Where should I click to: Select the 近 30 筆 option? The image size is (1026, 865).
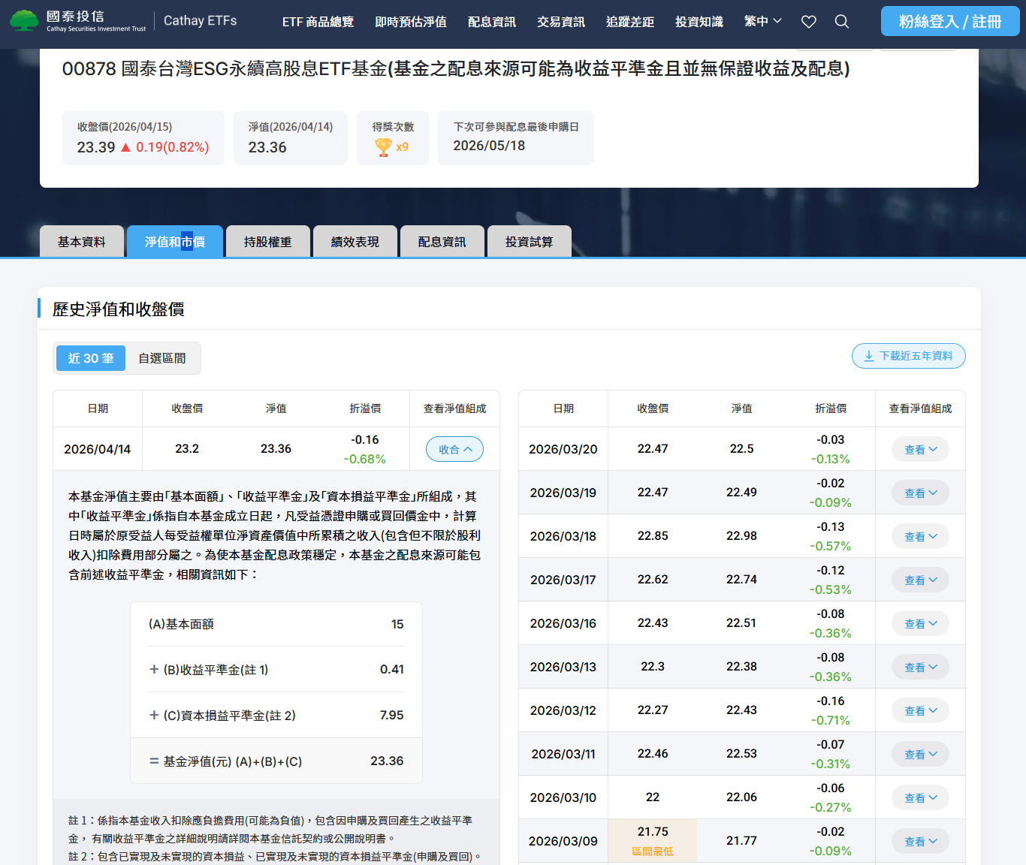coord(90,358)
